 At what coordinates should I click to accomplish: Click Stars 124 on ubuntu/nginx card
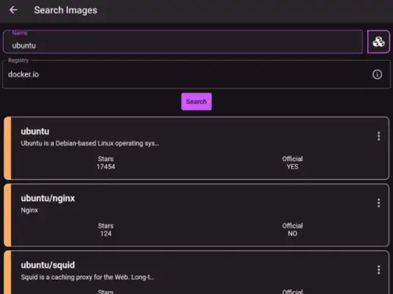click(x=106, y=230)
